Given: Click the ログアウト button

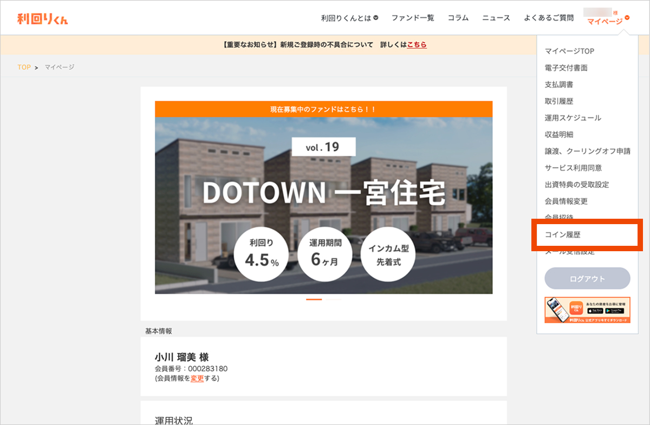Looking at the screenshot, I should 587,279.
